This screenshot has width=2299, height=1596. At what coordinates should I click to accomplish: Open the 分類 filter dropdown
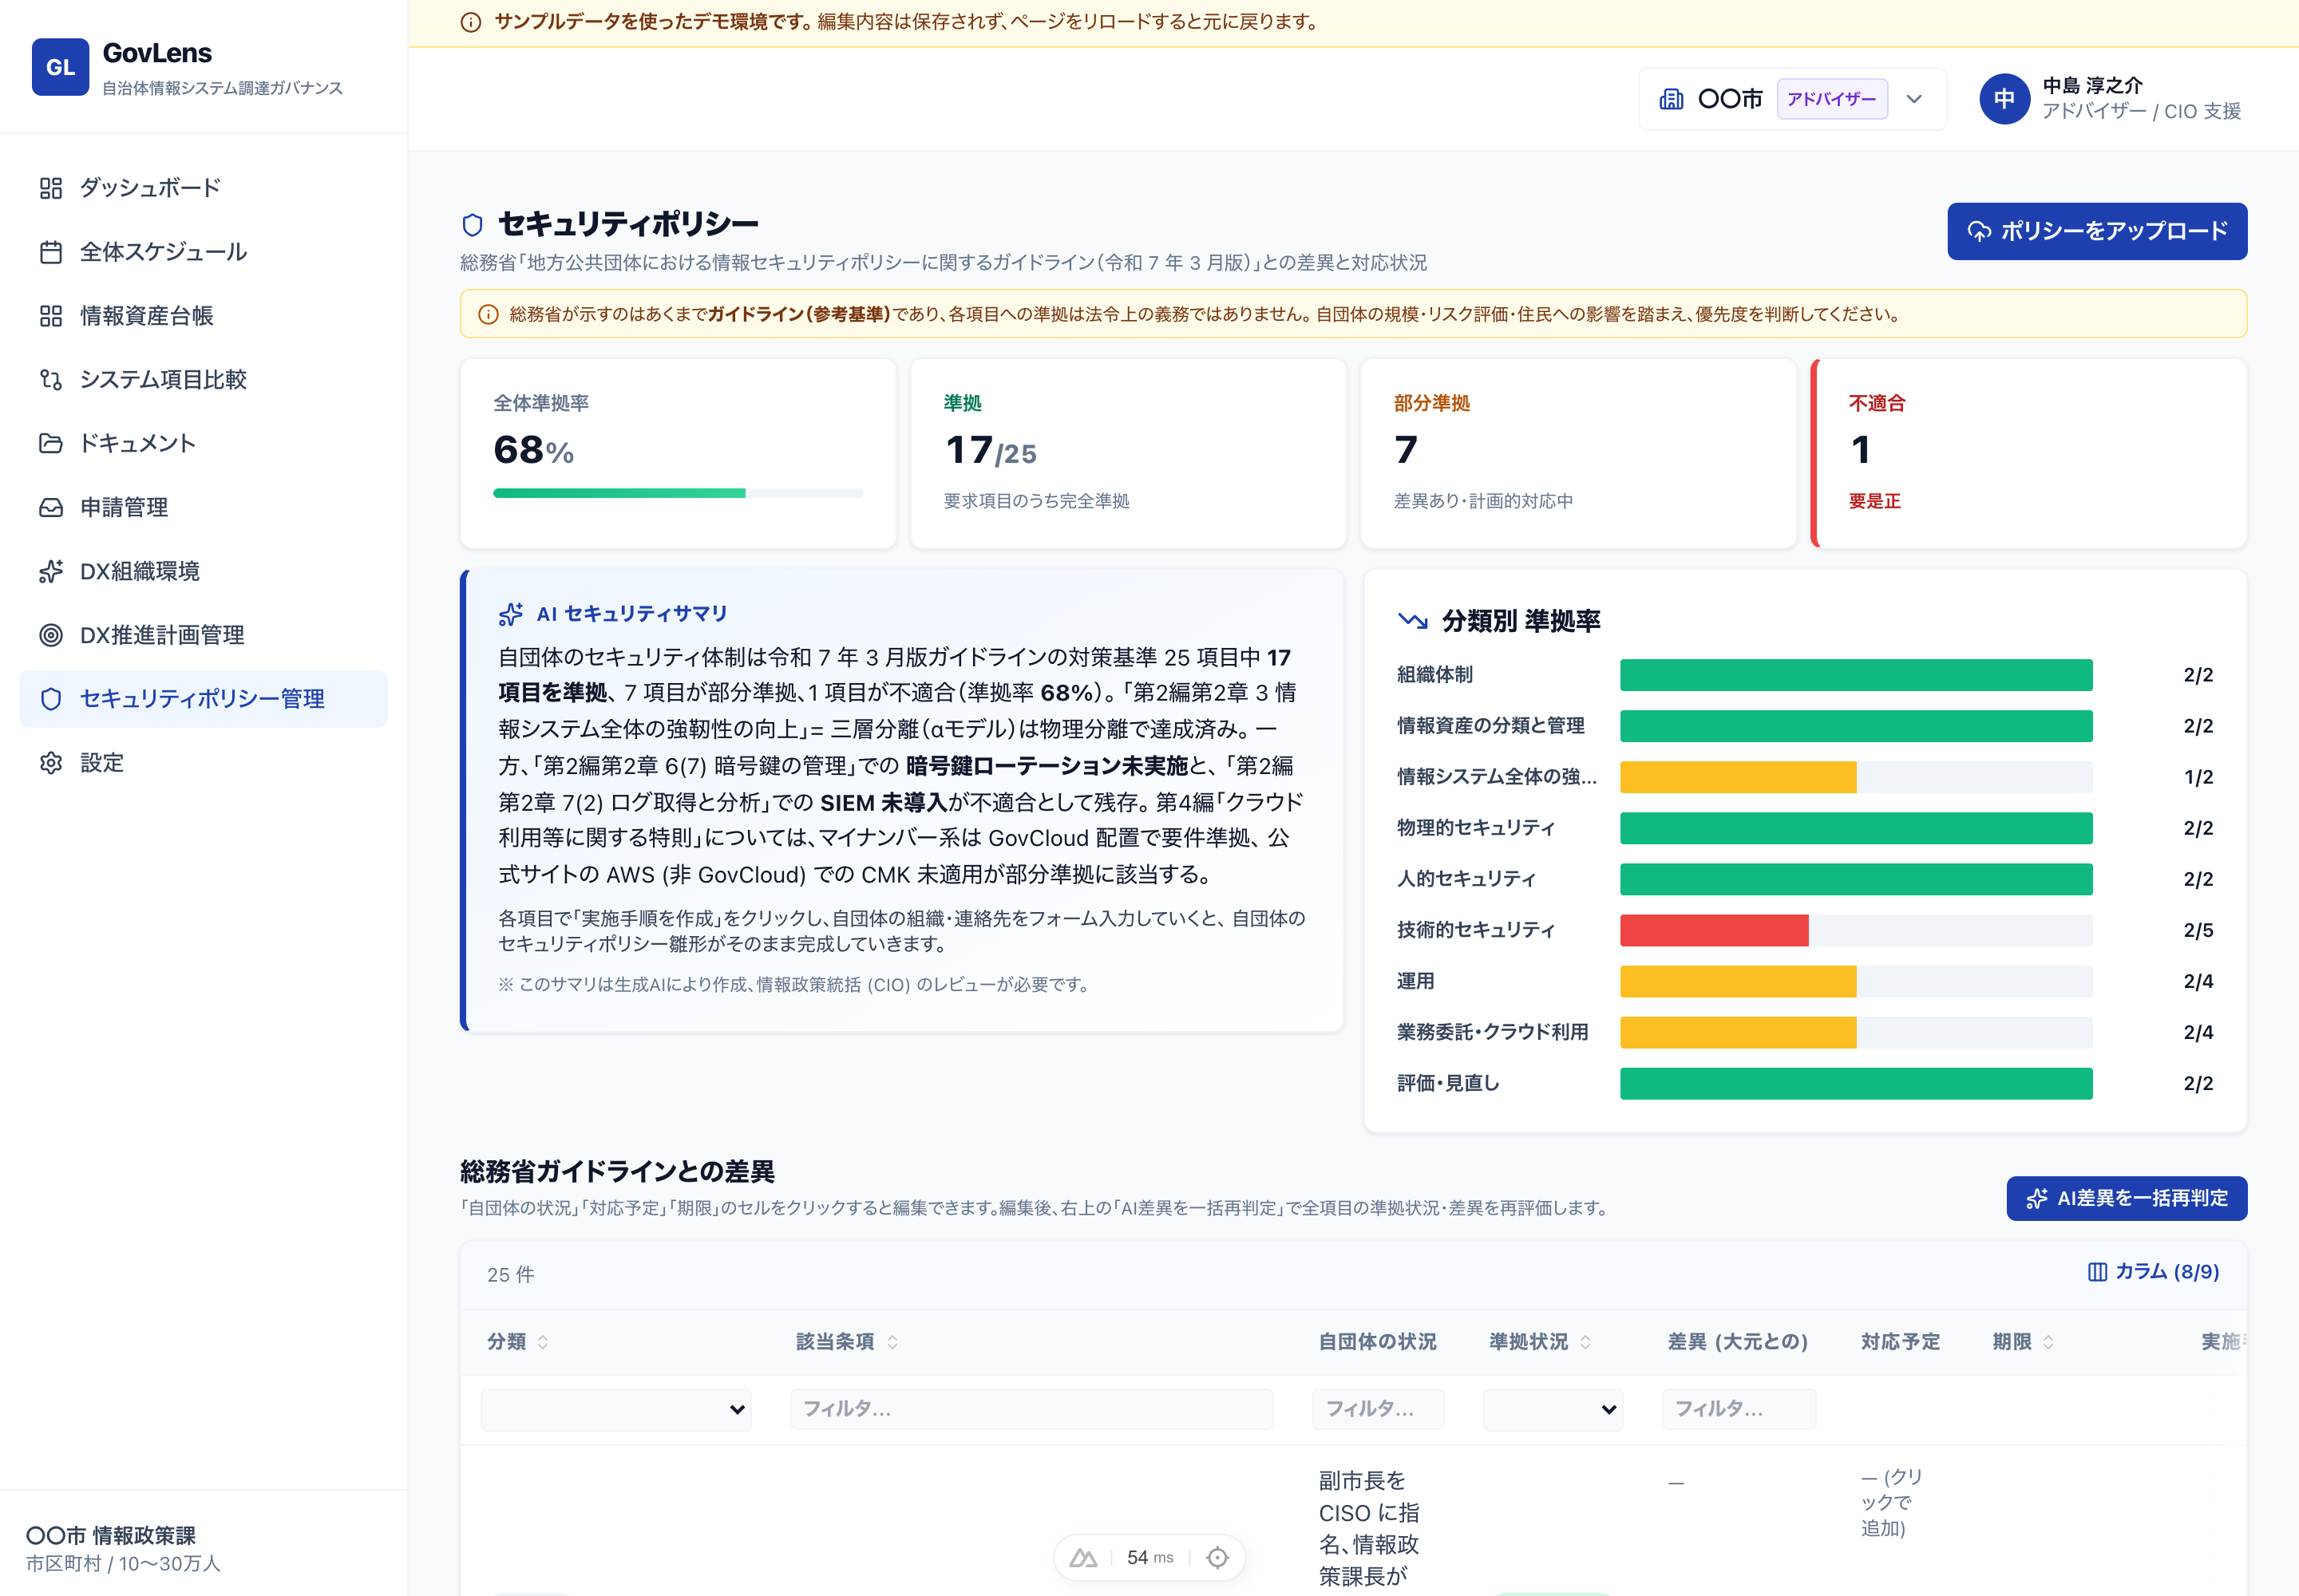coord(616,1410)
